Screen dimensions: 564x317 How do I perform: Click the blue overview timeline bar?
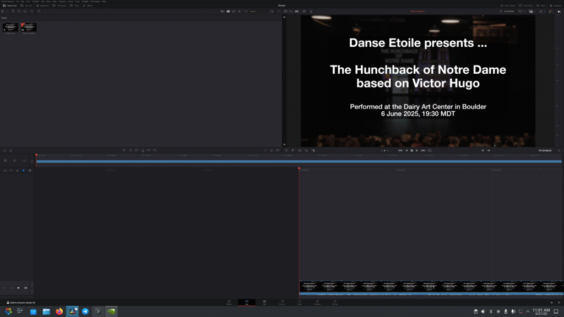coord(299,161)
